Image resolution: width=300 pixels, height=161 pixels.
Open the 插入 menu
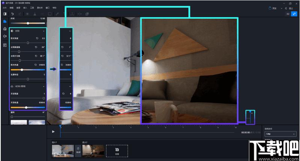[x=25, y=8]
